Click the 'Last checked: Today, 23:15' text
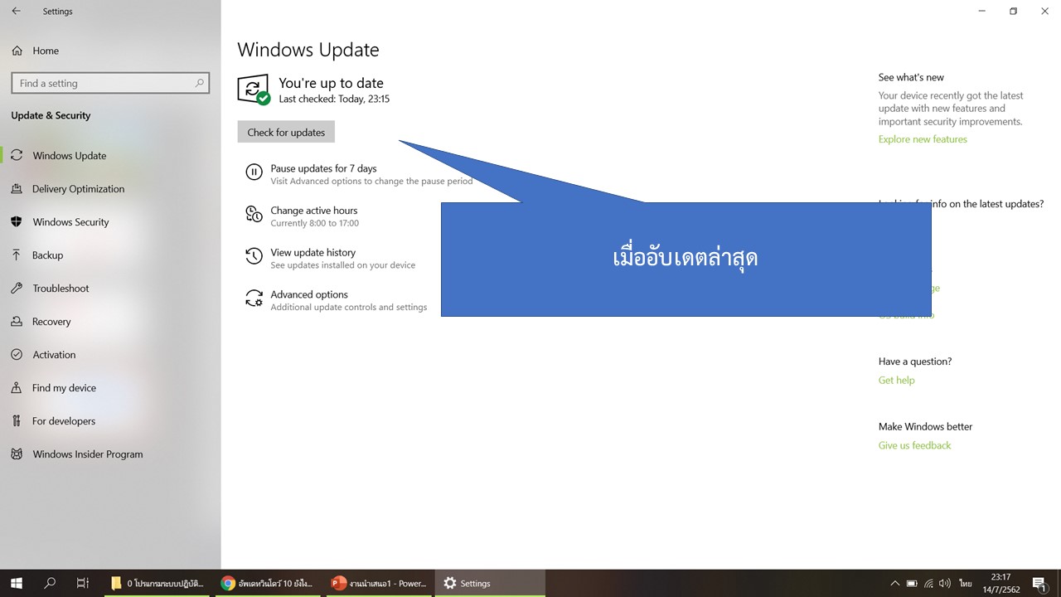This screenshot has width=1061, height=597. (334, 99)
